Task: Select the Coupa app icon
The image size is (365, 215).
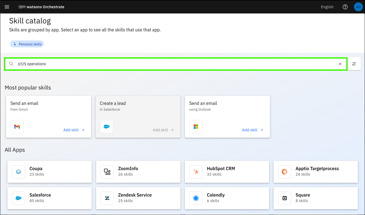Action: pos(18,172)
